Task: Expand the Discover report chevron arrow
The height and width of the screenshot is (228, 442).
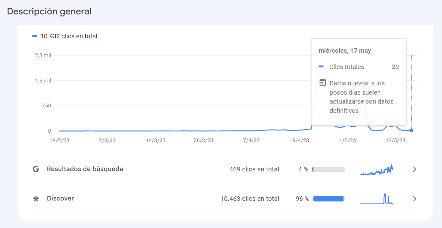Action: point(414,199)
